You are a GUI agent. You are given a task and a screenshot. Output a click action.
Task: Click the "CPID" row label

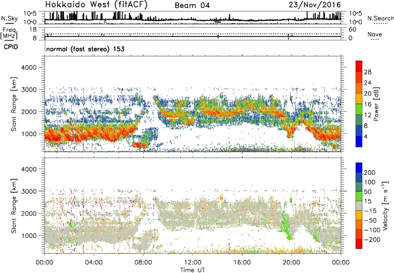click(11, 47)
